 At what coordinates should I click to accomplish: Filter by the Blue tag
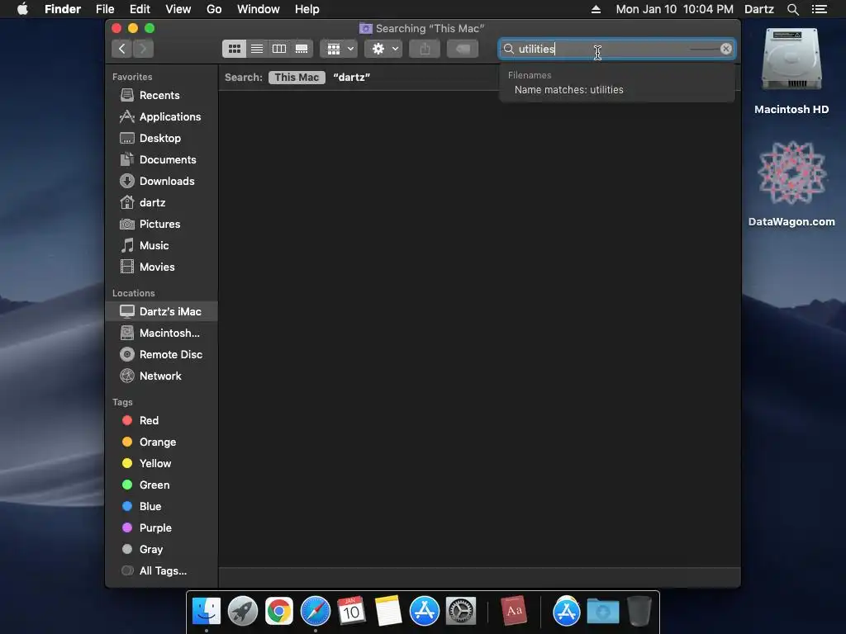click(x=161, y=507)
